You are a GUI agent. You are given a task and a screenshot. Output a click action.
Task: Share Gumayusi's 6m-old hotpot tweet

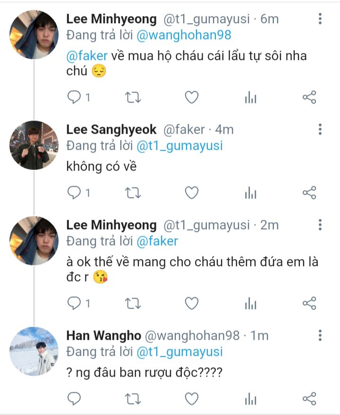tap(309, 98)
